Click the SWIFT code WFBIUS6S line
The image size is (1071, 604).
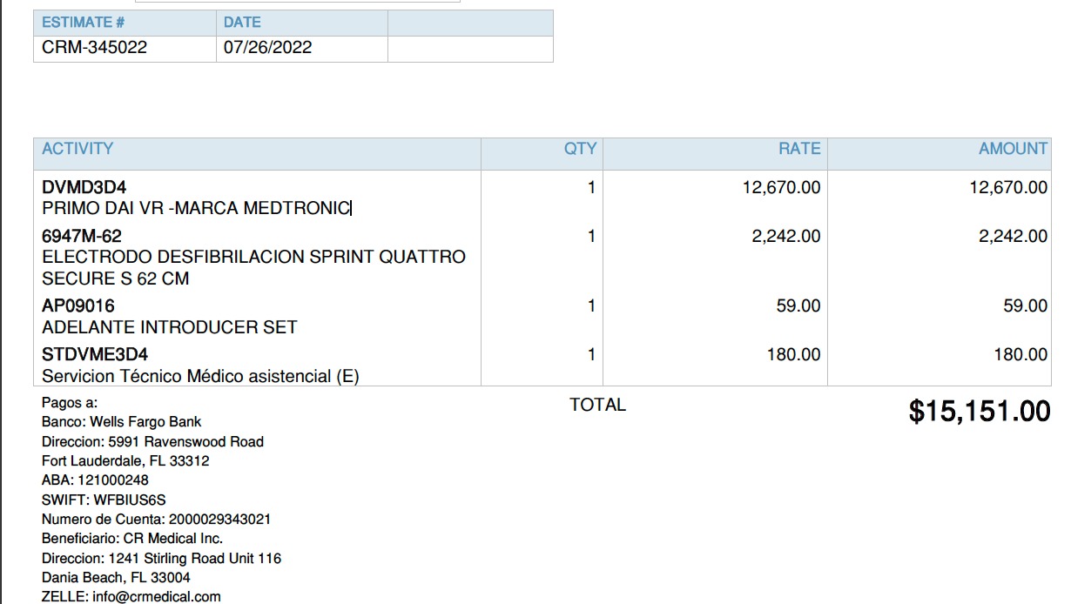tap(104, 500)
